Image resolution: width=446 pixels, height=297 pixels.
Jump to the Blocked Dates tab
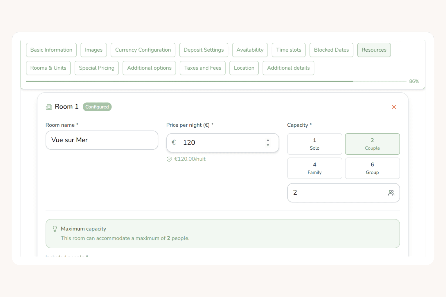coord(331,50)
